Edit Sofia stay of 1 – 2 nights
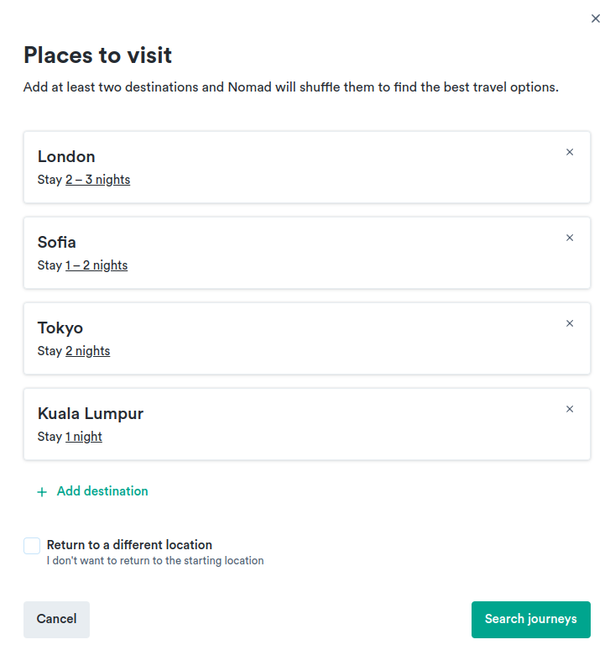Viewport: 610px width, 650px height. click(96, 265)
